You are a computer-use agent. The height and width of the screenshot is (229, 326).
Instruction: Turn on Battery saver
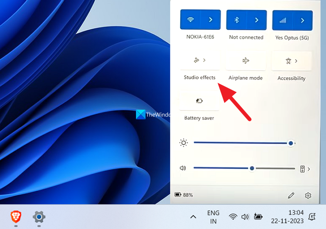[199, 101]
